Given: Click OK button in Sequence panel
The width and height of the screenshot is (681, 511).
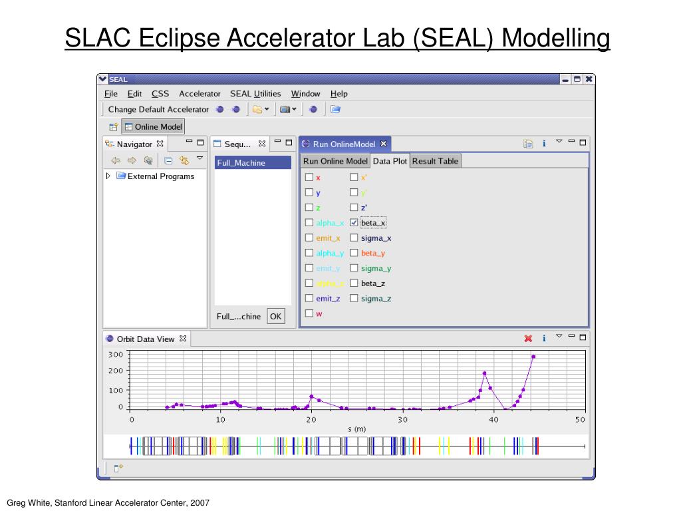Looking at the screenshot, I should 276,316.
